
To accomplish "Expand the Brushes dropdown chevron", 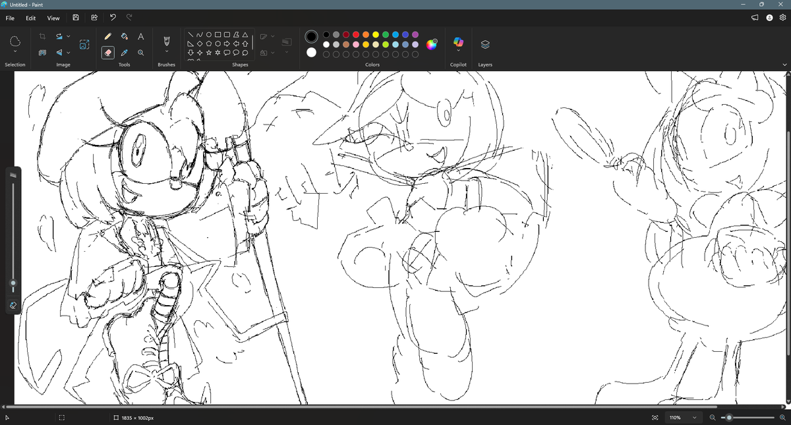I will (166, 52).
